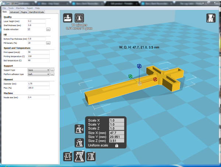Click the Load model icon
Image resolution: width=221 pixels, height=167 pixels.
pos(68,18)
